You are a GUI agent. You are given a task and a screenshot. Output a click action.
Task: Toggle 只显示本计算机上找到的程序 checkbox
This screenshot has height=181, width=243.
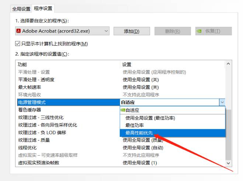(18, 43)
